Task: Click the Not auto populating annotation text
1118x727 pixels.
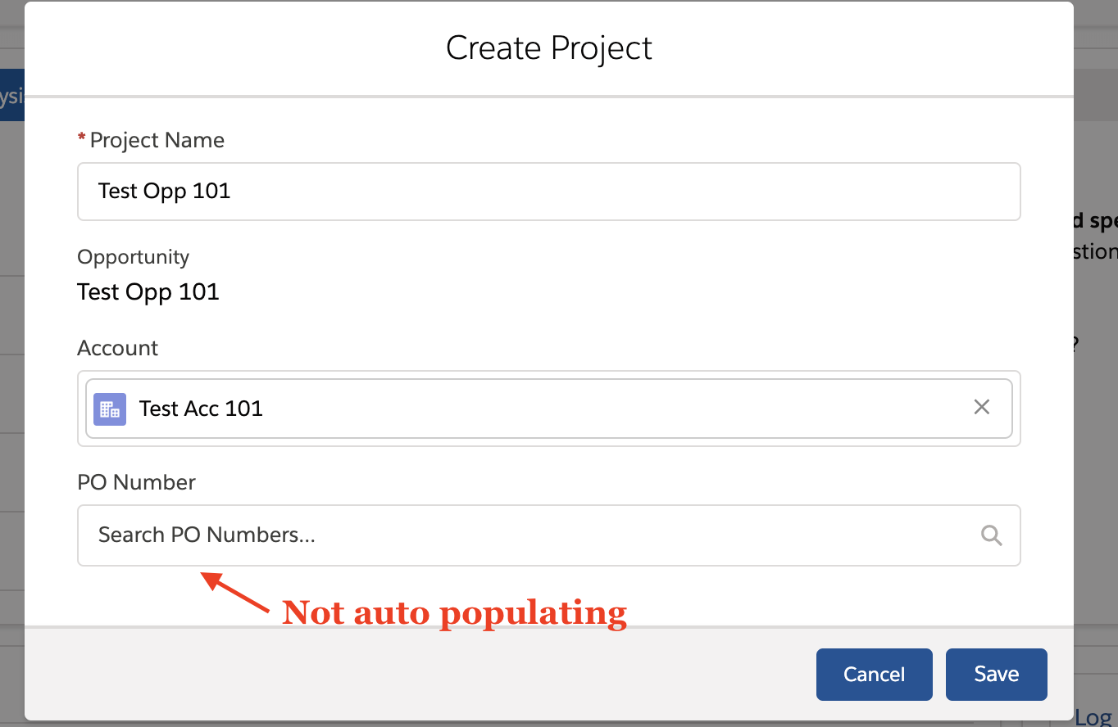Action: pyautogui.click(x=454, y=612)
